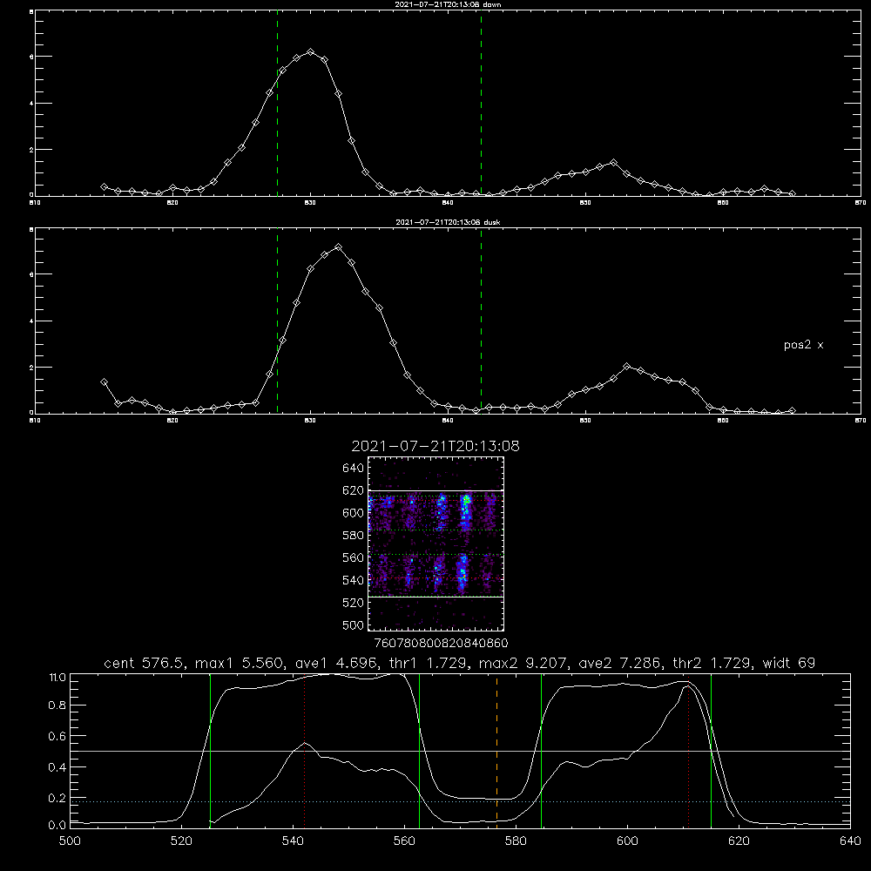Click the "580" x-axis label of bottom plot
The width and height of the screenshot is (871, 871).
pyautogui.click(x=516, y=841)
